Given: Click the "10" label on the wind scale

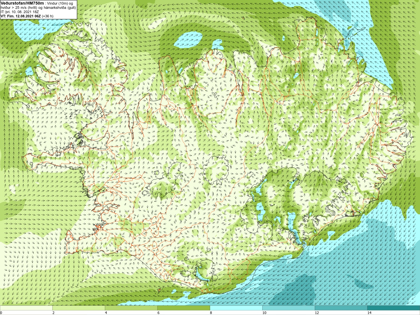Looking at the screenshot, I should (264, 313).
